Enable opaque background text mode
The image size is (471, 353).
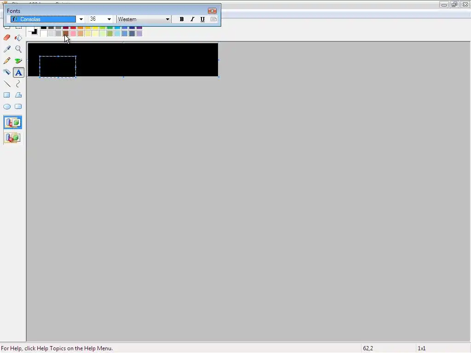point(12,122)
